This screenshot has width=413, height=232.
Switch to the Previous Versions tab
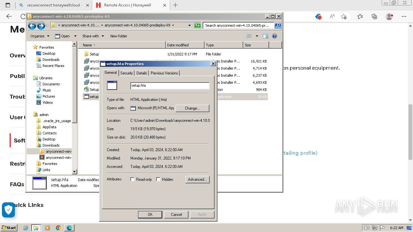click(x=164, y=73)
